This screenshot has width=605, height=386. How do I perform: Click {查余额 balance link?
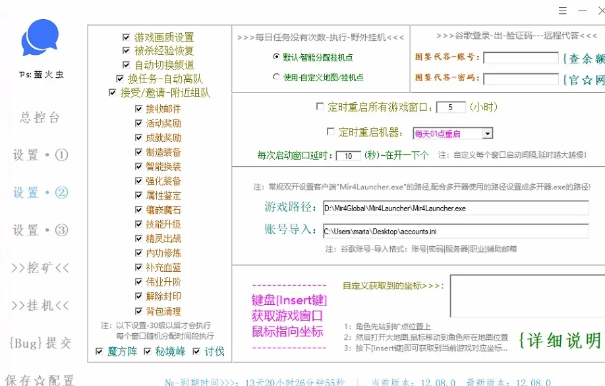click(x=583, y=58)
